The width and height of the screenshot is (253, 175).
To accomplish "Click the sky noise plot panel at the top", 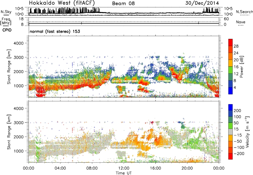I will tap(124, 11).
